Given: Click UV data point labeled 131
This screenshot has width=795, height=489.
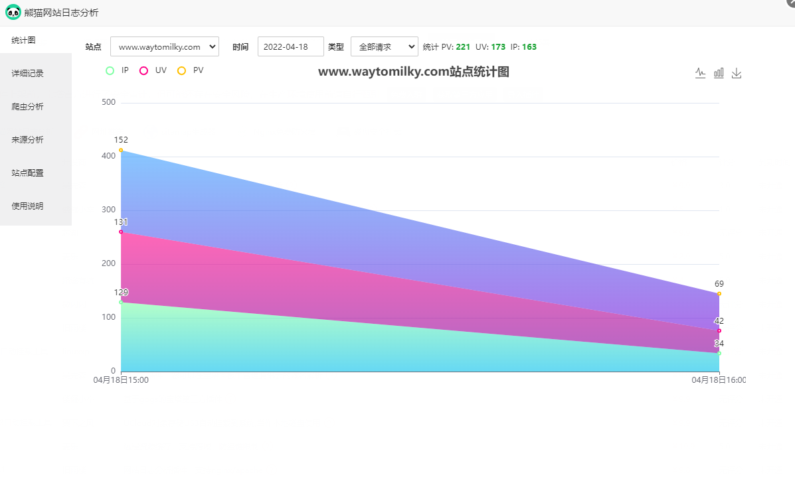Looking at the screenshot, I should 121,232.
